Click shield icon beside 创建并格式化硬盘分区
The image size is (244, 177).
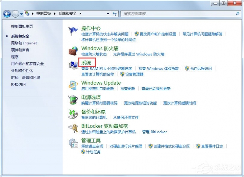coord(150,146)
